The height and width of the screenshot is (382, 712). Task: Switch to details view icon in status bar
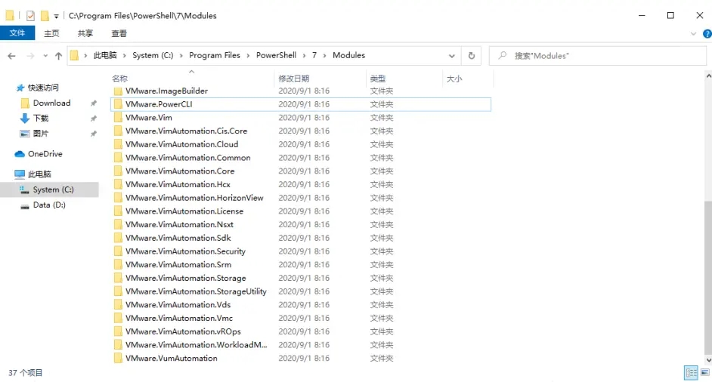point(691,373)
